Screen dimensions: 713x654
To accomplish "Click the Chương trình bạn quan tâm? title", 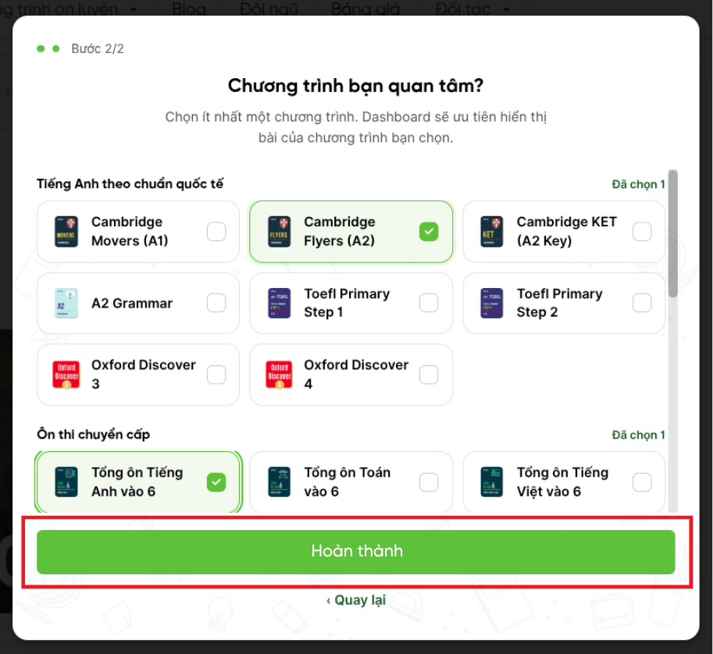I will coord(355,86).
